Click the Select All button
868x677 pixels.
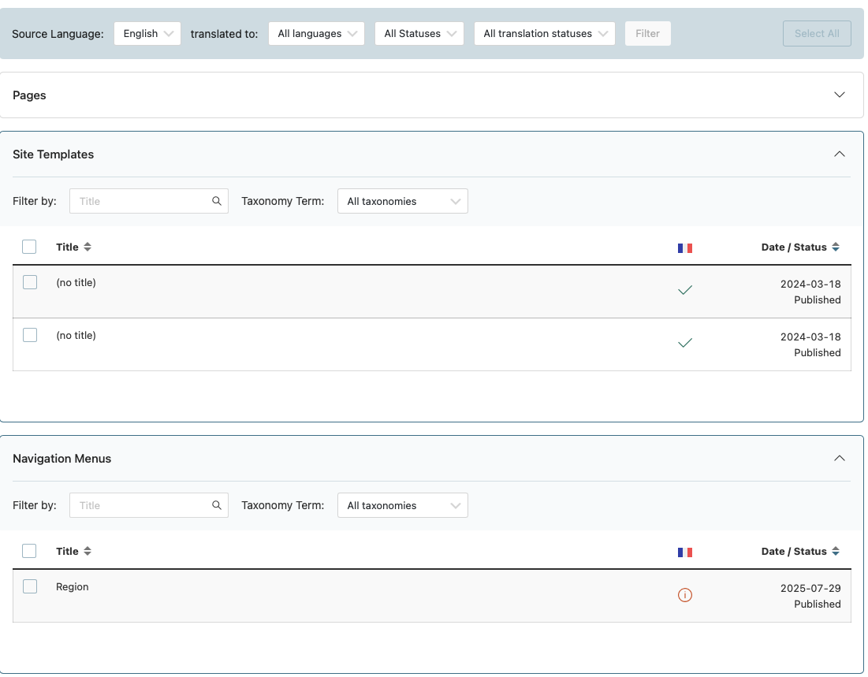[x=816, y=34]
